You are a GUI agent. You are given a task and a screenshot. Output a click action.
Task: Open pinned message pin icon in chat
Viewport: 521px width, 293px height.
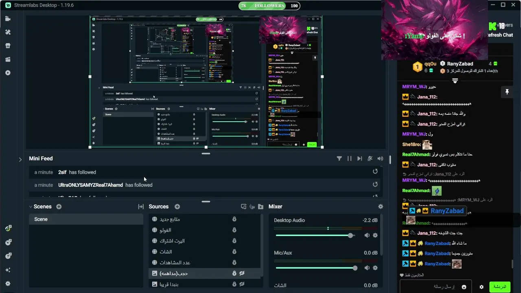pos(507,92)
